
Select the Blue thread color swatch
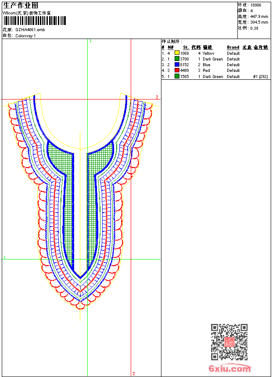tap(177, 64)
